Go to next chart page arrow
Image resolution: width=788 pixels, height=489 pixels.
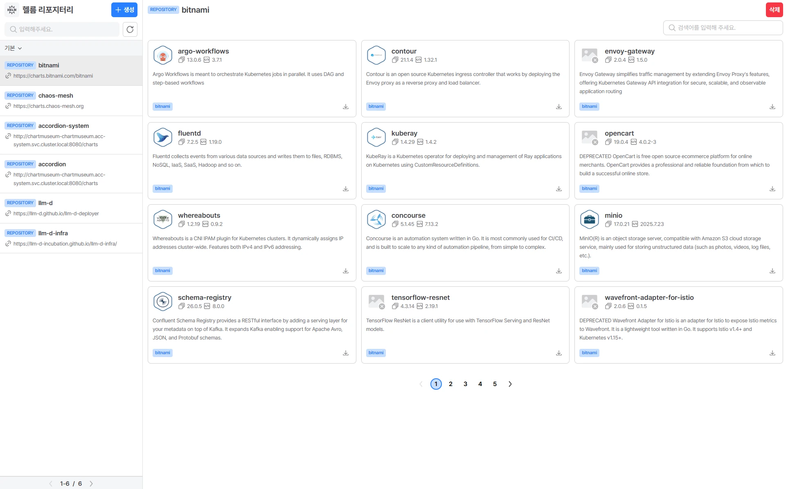pos(510,384)
